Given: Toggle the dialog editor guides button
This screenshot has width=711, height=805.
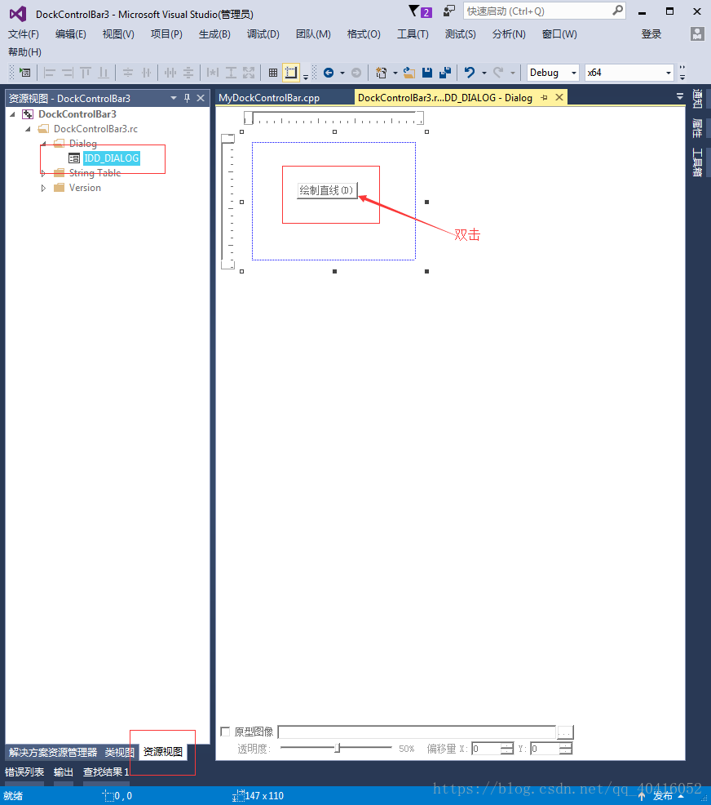Looking at the screenshot, I should click(291, 73).
